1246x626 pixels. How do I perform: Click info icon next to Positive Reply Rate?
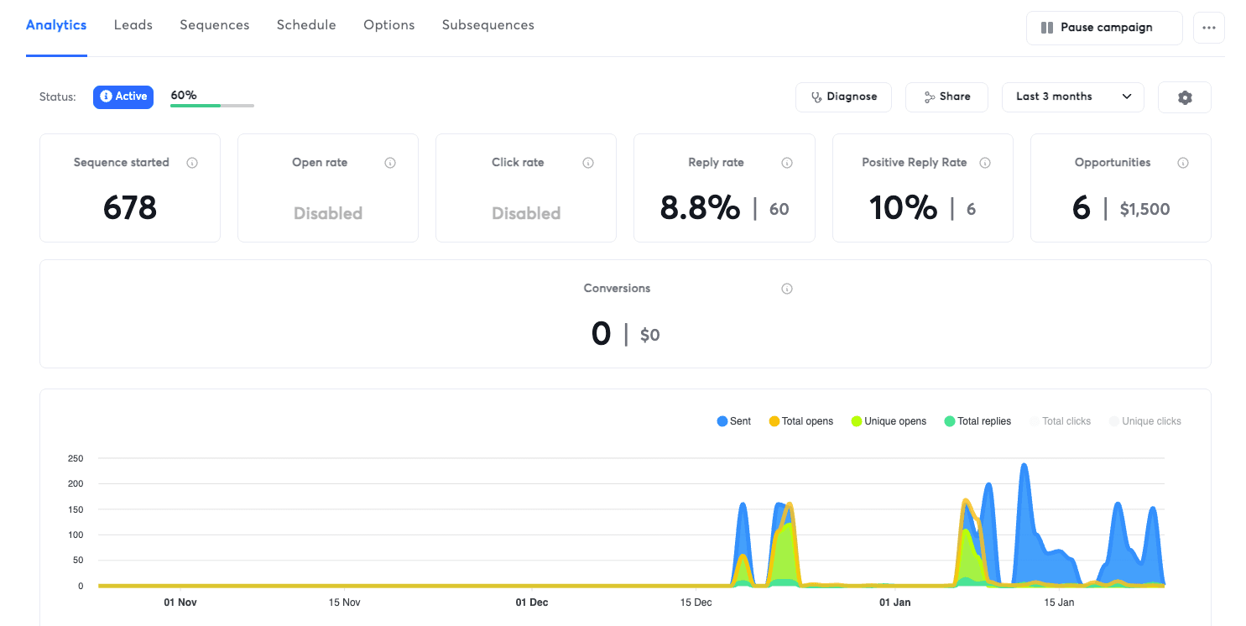(985, 163)
